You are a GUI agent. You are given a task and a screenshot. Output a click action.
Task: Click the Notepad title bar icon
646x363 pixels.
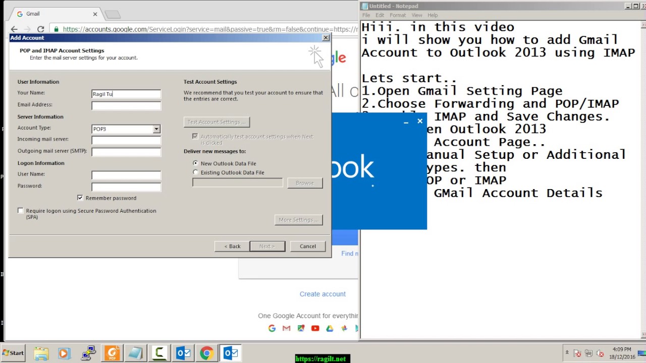[365, 6]
